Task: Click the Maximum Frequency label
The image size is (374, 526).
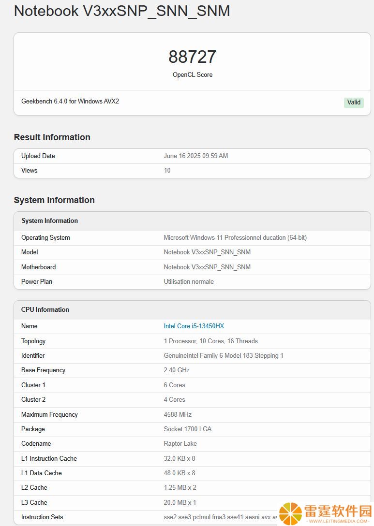Action: pos(49,415)
